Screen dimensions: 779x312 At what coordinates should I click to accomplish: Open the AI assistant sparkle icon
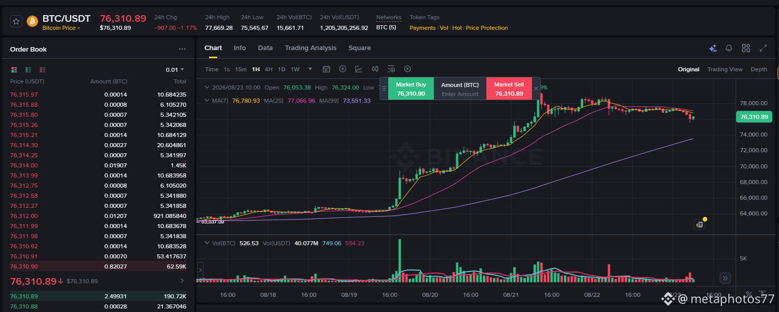click(713, 49)
